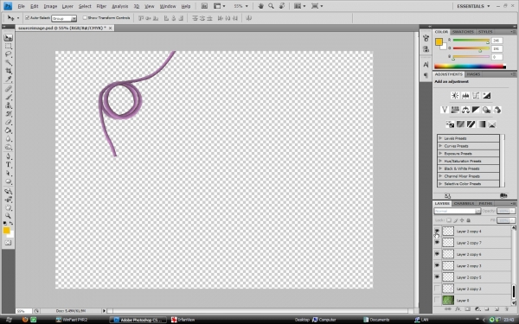
Task: Click WinPast PVR2 taskbar button
Action: tap(72, 320)
